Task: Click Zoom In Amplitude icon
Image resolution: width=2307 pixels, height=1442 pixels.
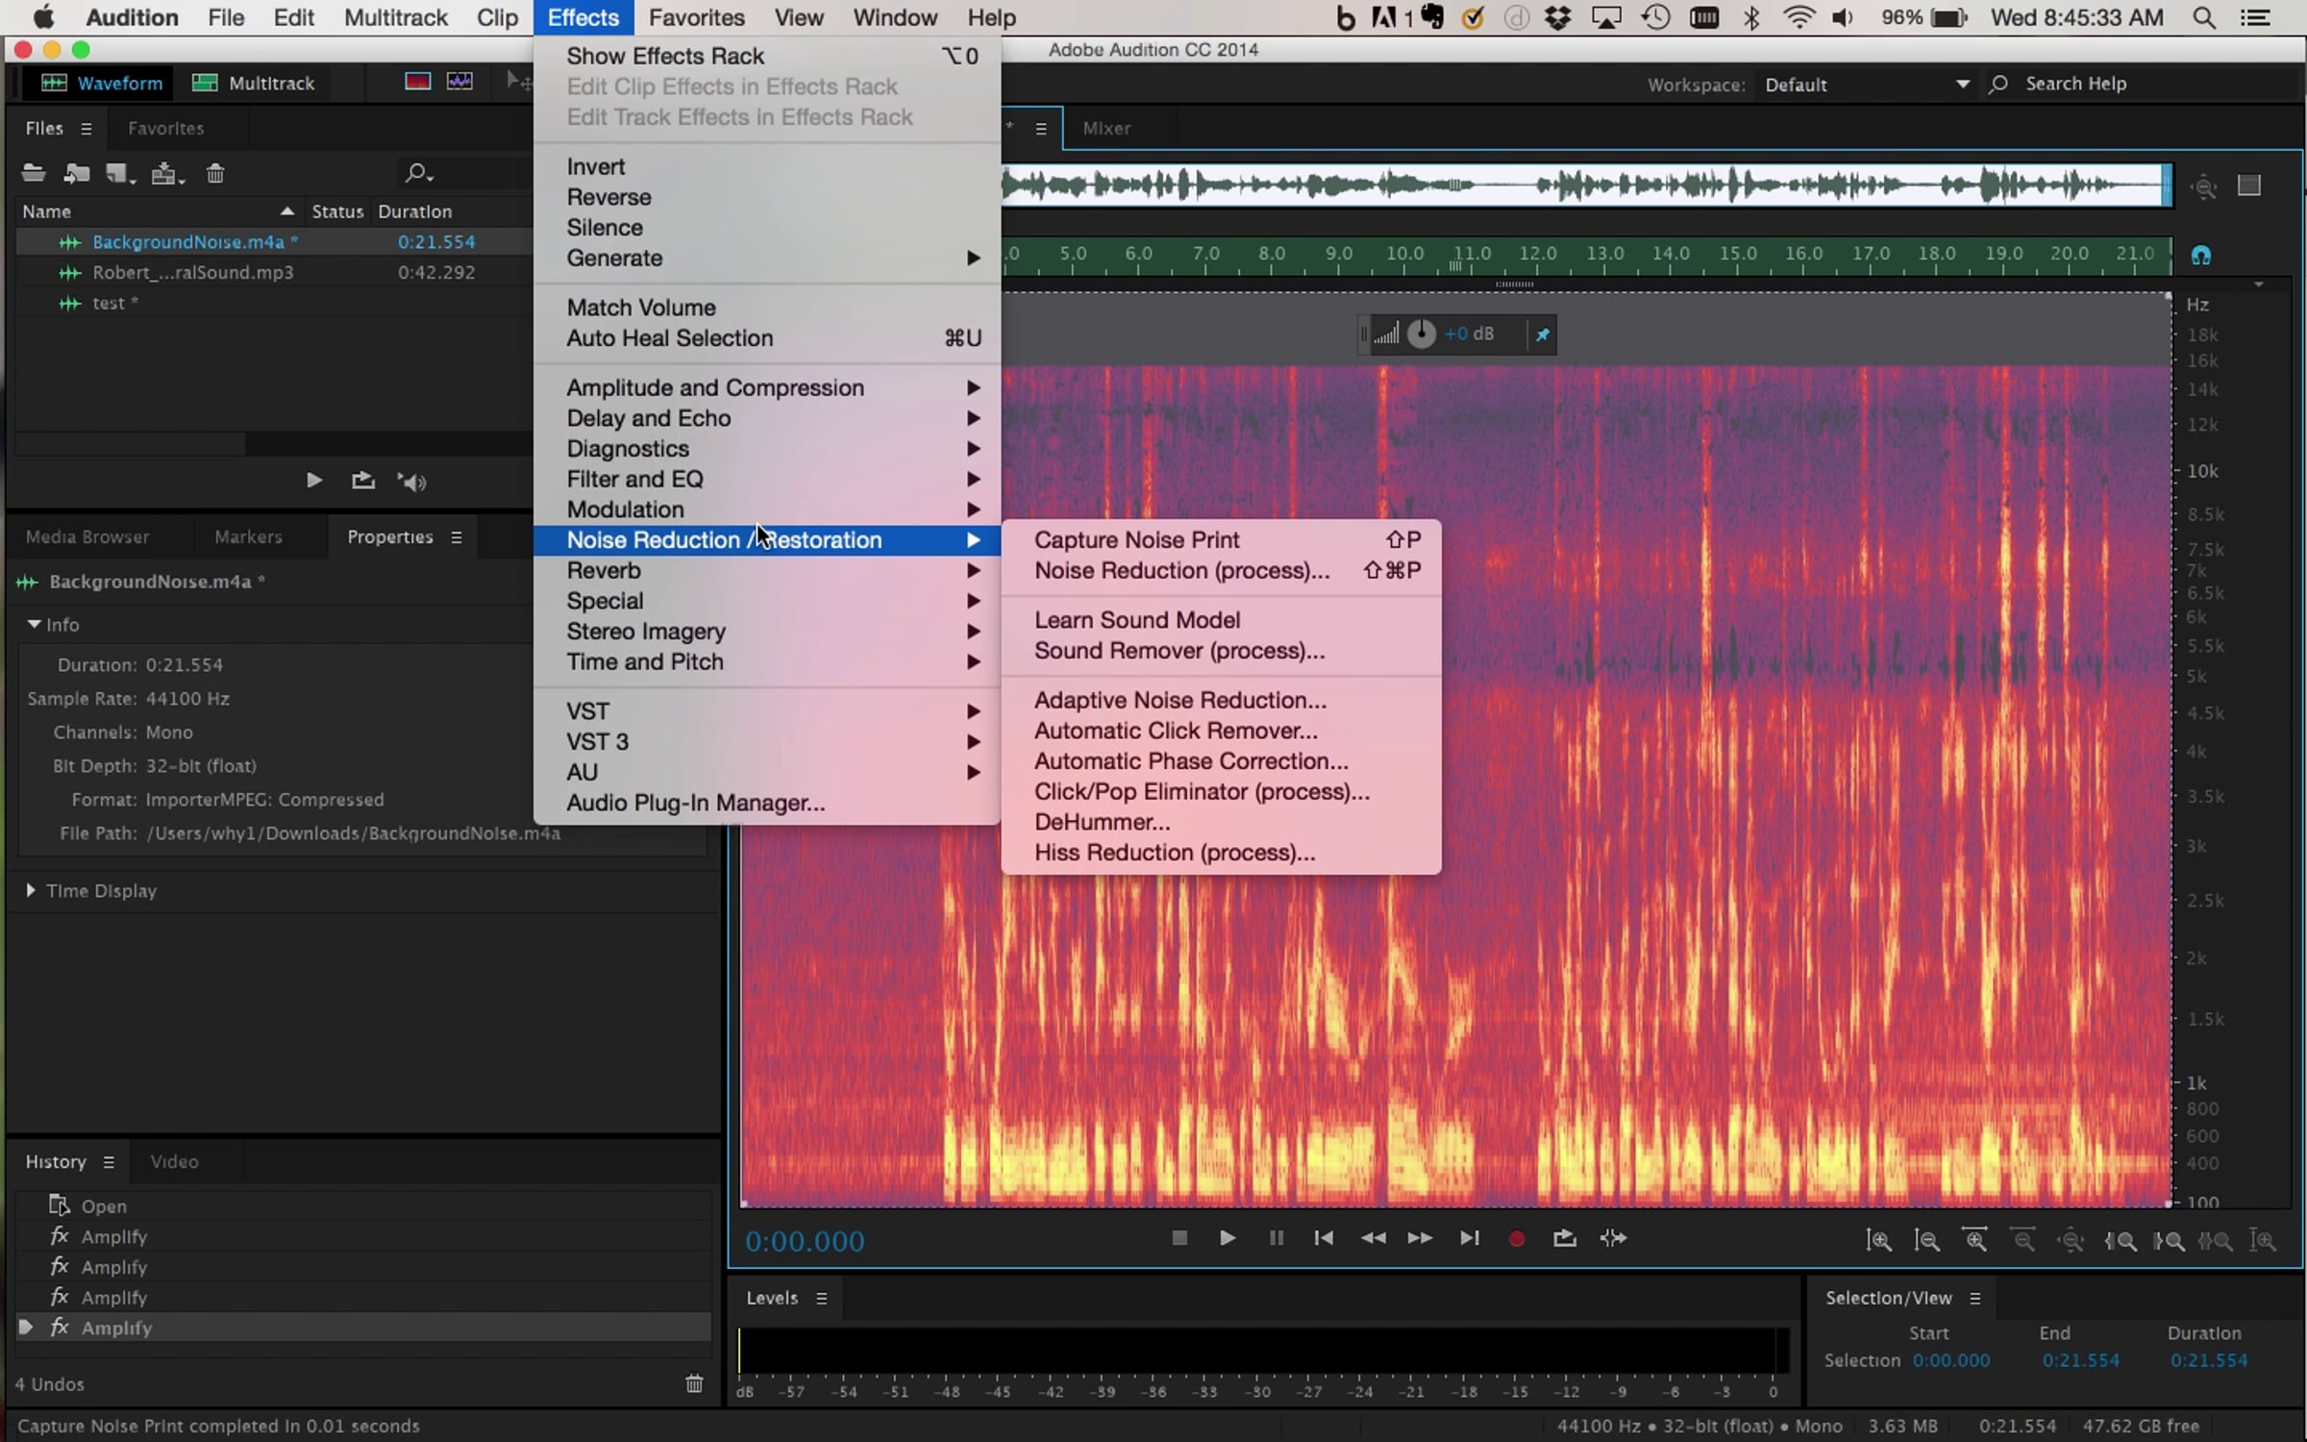Action: point(1878,1240)
